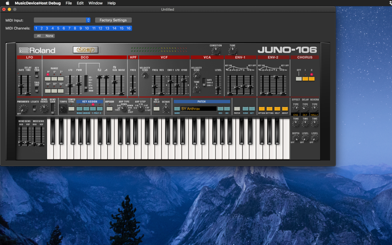Enable CHORUS mode I button

(x=305, y=79)
